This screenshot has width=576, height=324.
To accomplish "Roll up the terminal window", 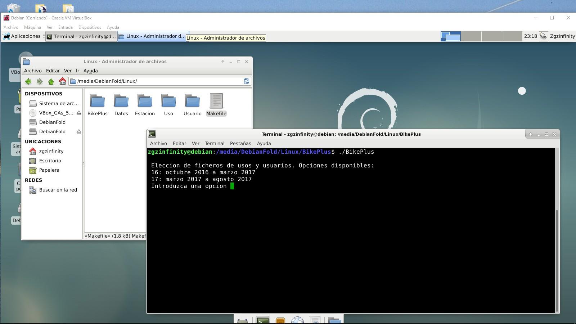I will tap(530, 134).
